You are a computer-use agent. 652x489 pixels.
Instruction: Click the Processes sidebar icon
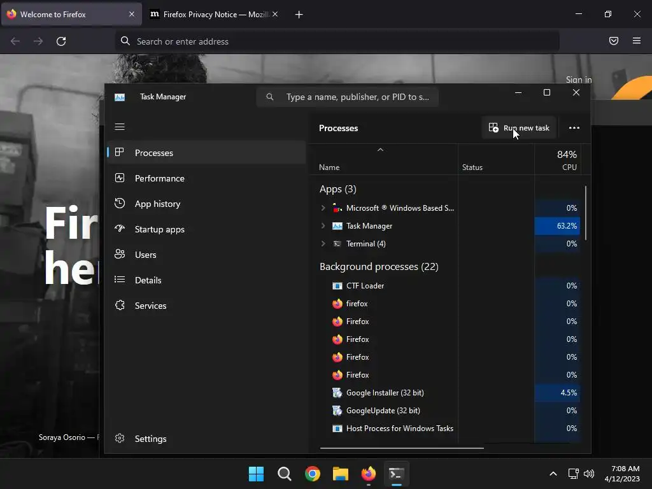point(119,152)
